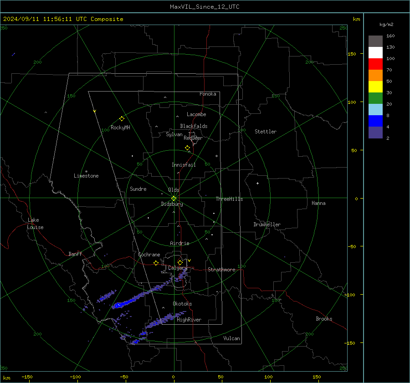
Task: Click the Hanna town label
Action: [318, 203]
